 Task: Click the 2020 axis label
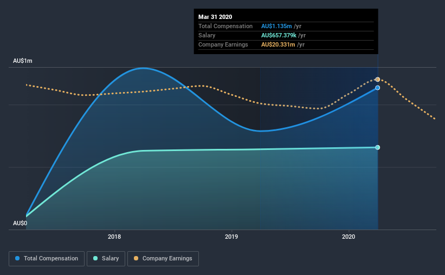coord(349,237)
